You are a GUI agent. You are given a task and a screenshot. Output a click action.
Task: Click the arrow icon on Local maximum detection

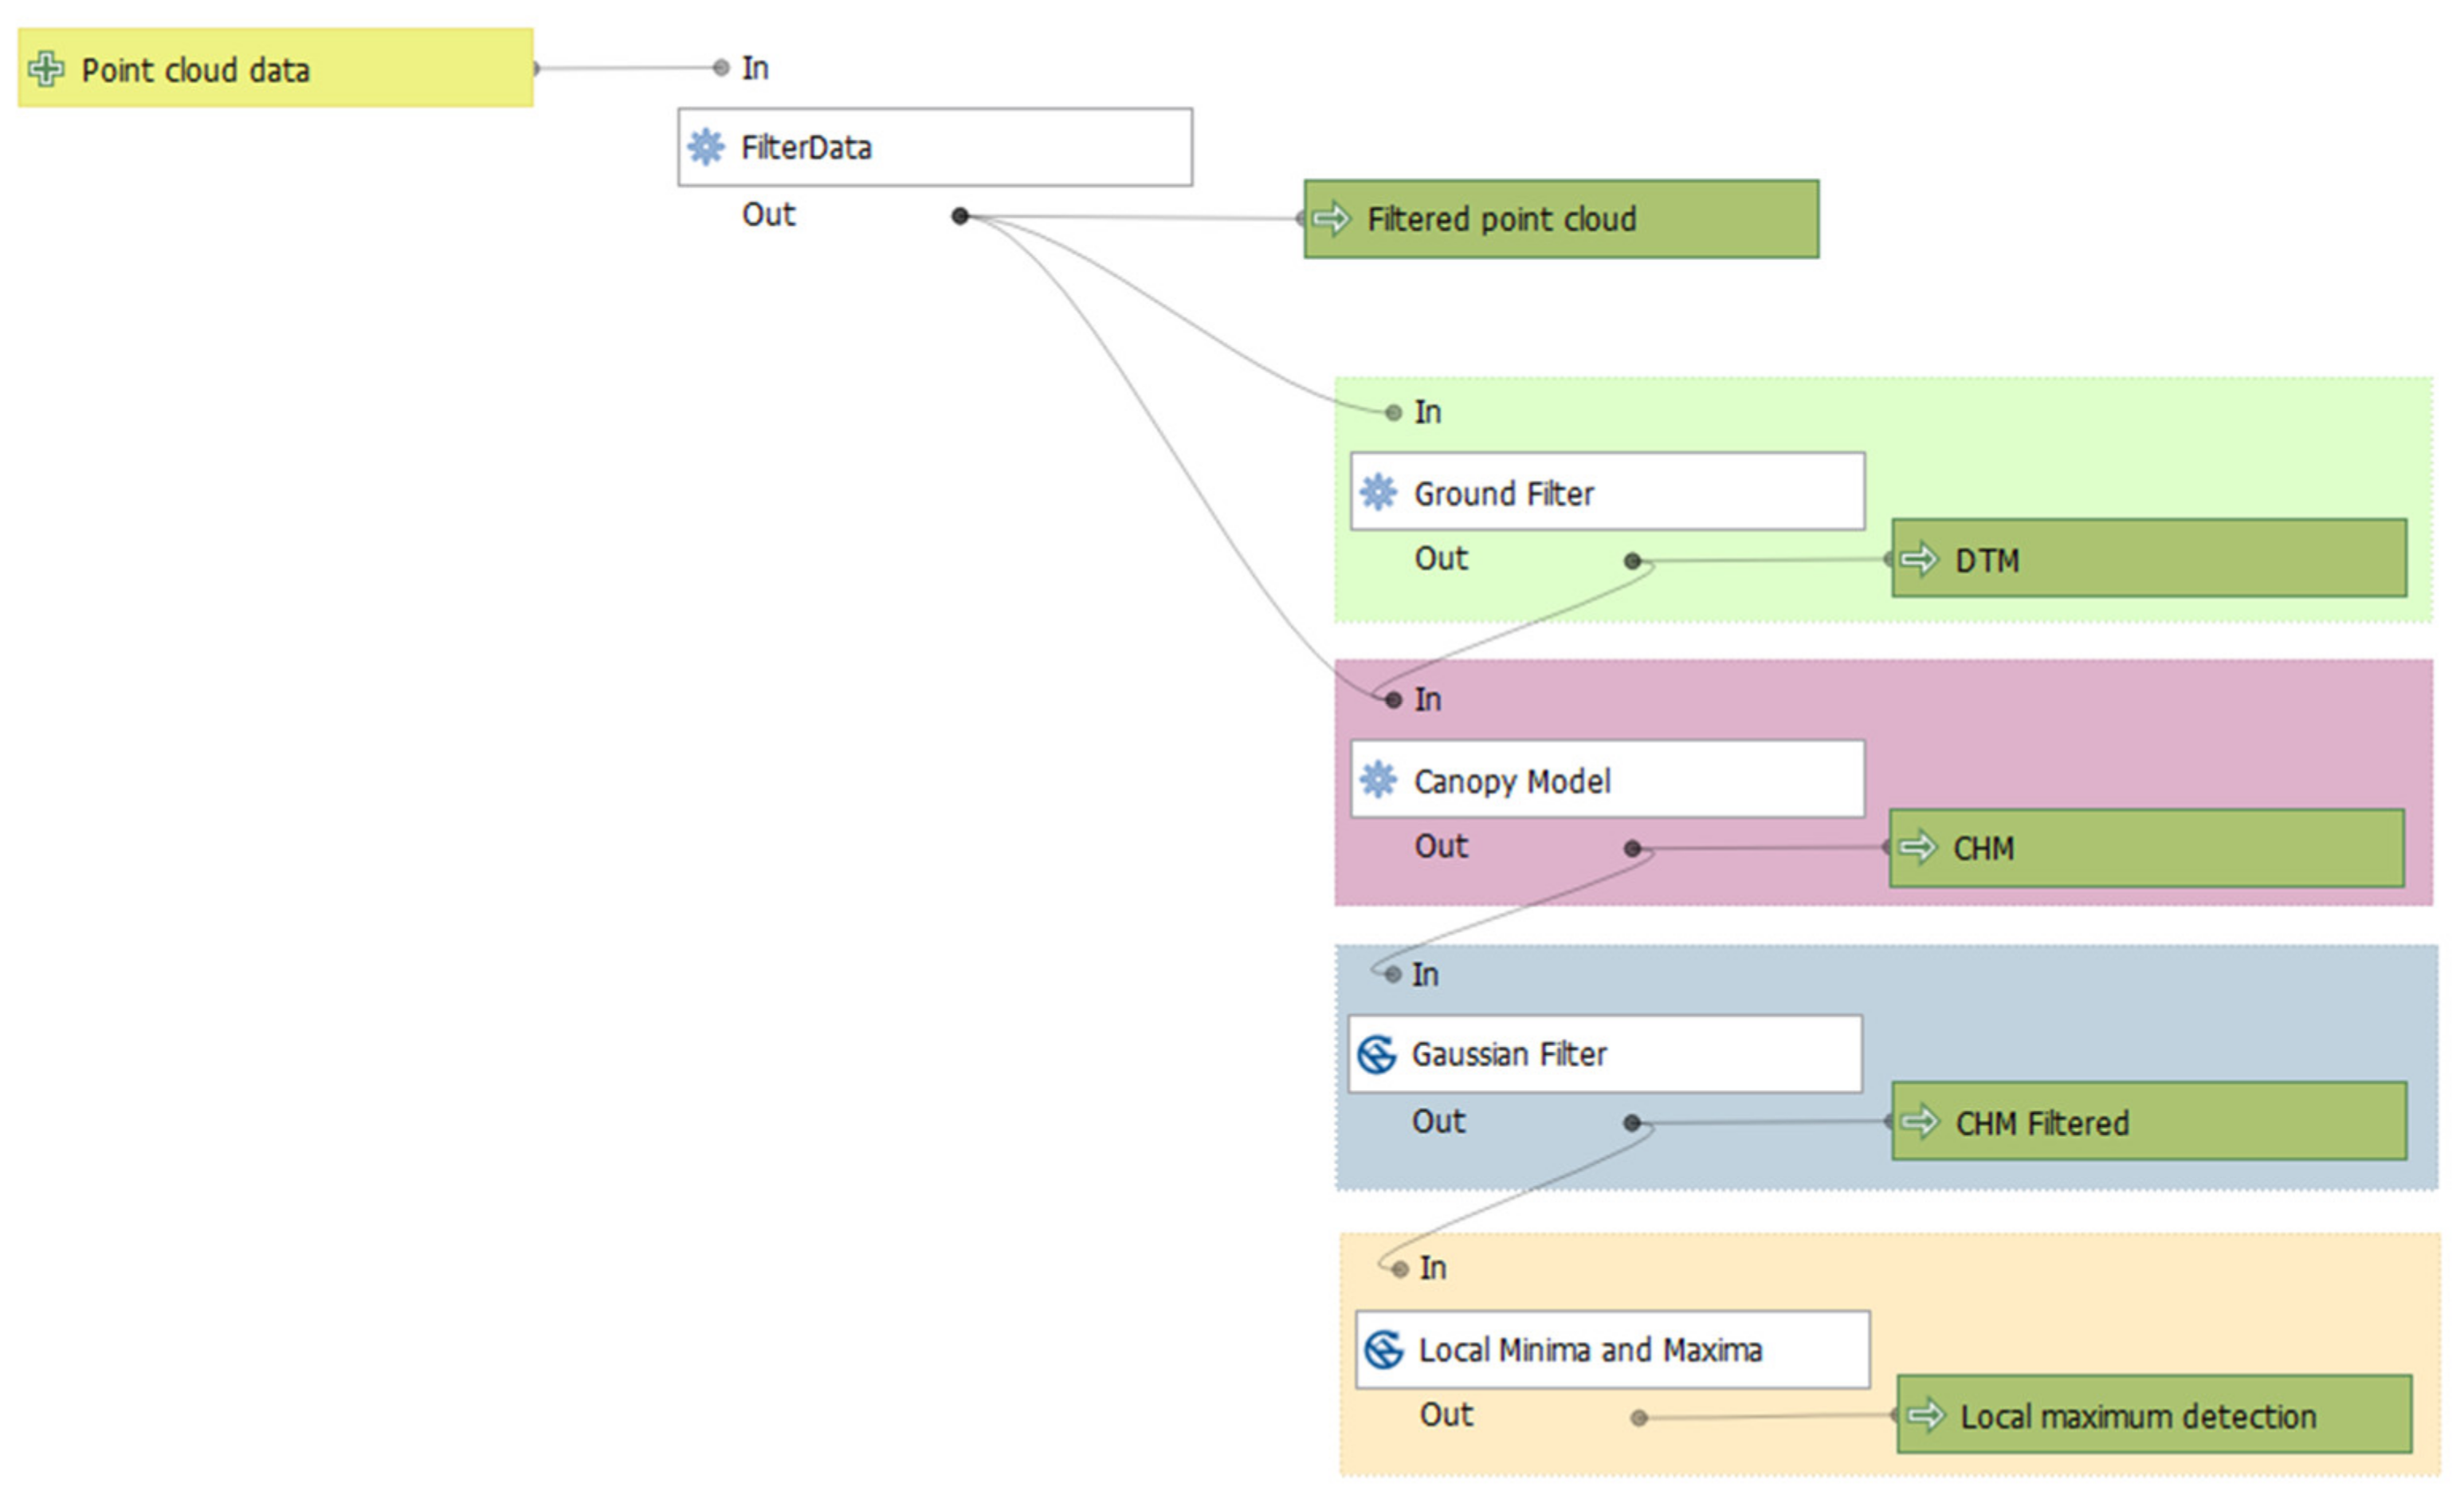[x=1925, y=1415]
